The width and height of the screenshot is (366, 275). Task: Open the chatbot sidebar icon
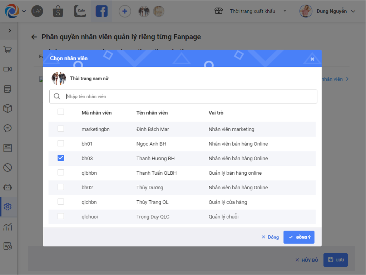coord(8,187)
